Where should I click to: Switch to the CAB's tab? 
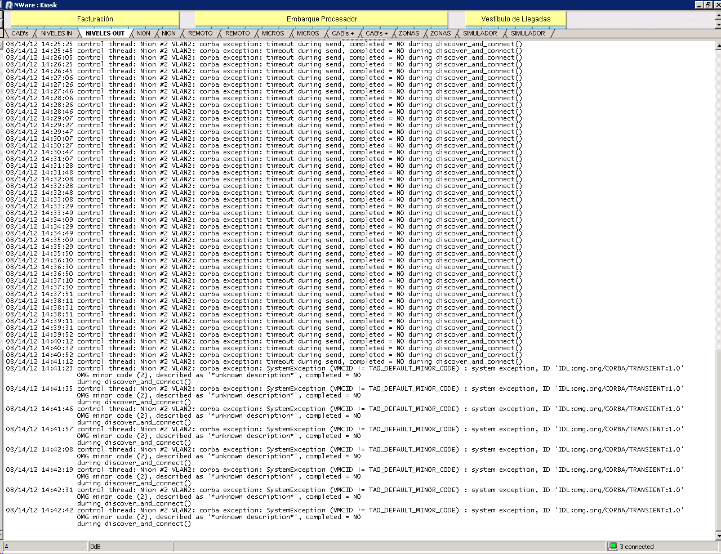[20, 34]
